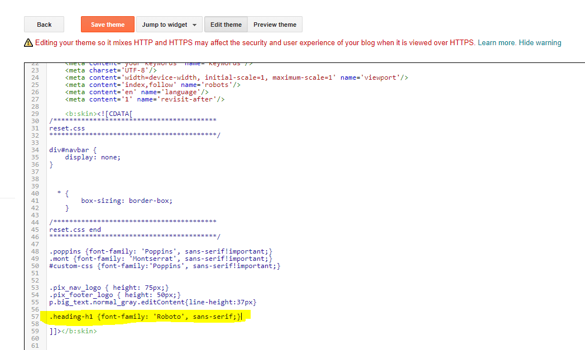Viewport: 585px width, 350px height.
Task: Switch to the Preview theme tab
Action: click(275, 24)
